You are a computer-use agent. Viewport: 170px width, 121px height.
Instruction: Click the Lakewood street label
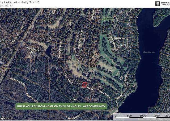click(113, 42)
